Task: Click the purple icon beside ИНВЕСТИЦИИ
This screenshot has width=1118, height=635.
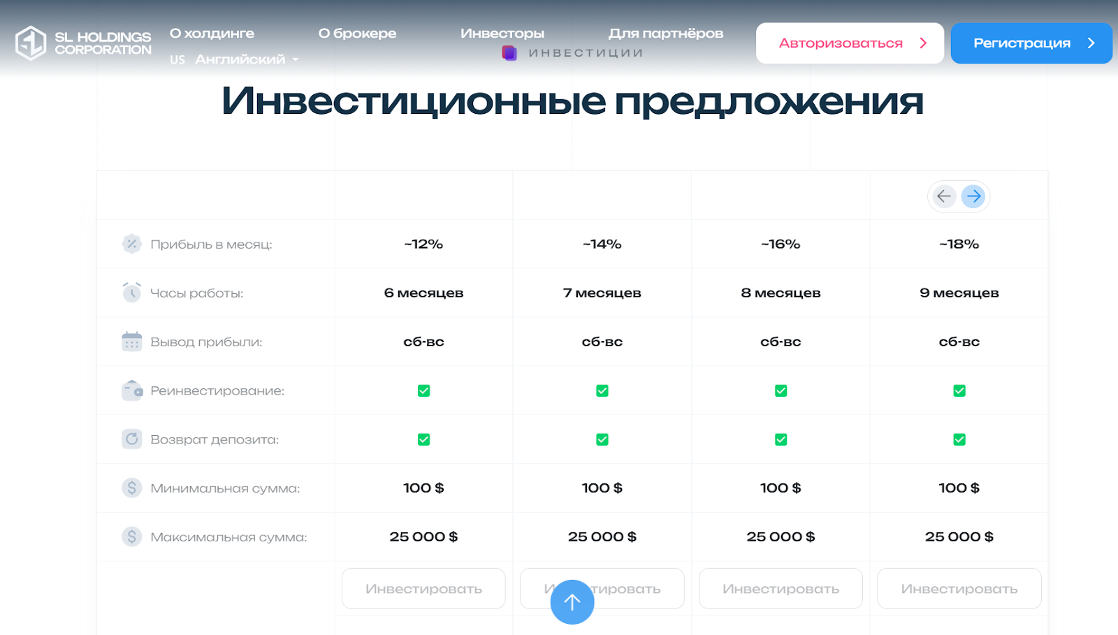Action: coord(509,53)
